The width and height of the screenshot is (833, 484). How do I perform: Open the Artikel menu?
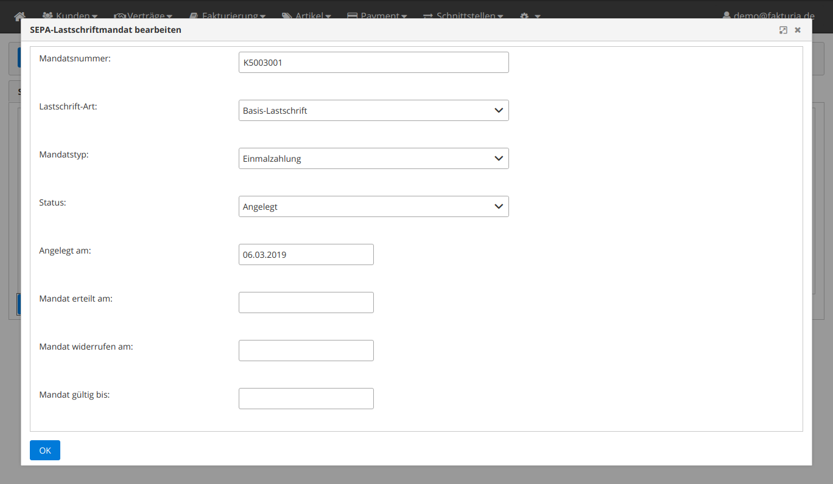pyautogui.click(x=306, y=15)
